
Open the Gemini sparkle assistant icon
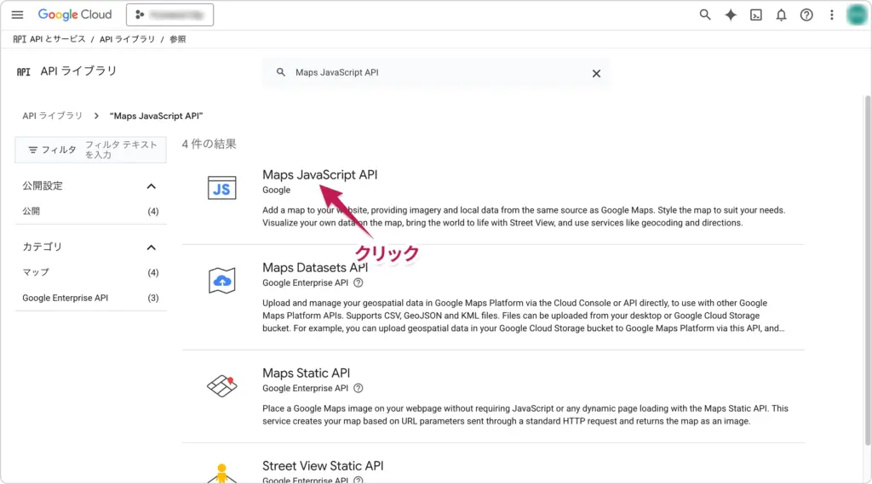(x=730, y=15)
